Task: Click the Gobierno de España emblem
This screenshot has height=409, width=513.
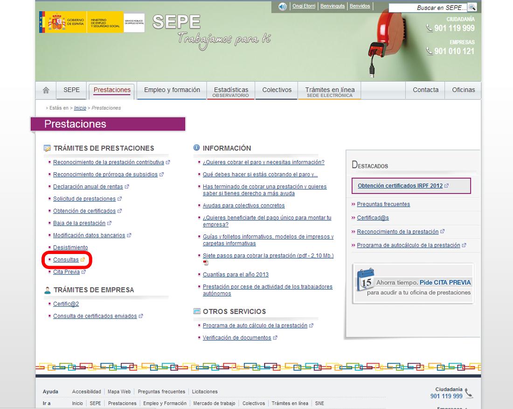Action: pos(56,22)
